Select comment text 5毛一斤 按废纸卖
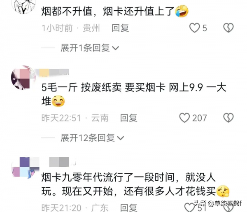247x212 pixels. [82, 87]
